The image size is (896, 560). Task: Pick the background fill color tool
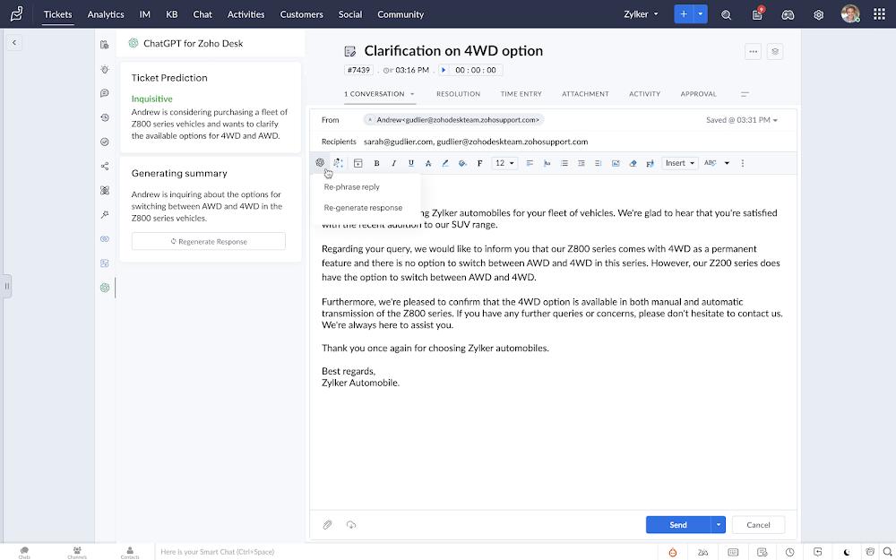462,163
